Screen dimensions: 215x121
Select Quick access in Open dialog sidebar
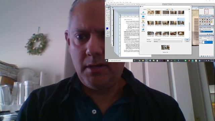coord(143,13)
